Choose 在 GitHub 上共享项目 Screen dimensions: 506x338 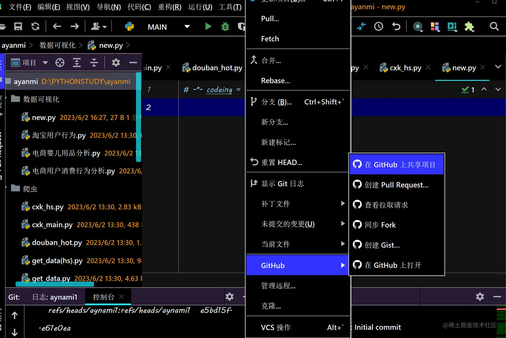click(x=397, y=164)
